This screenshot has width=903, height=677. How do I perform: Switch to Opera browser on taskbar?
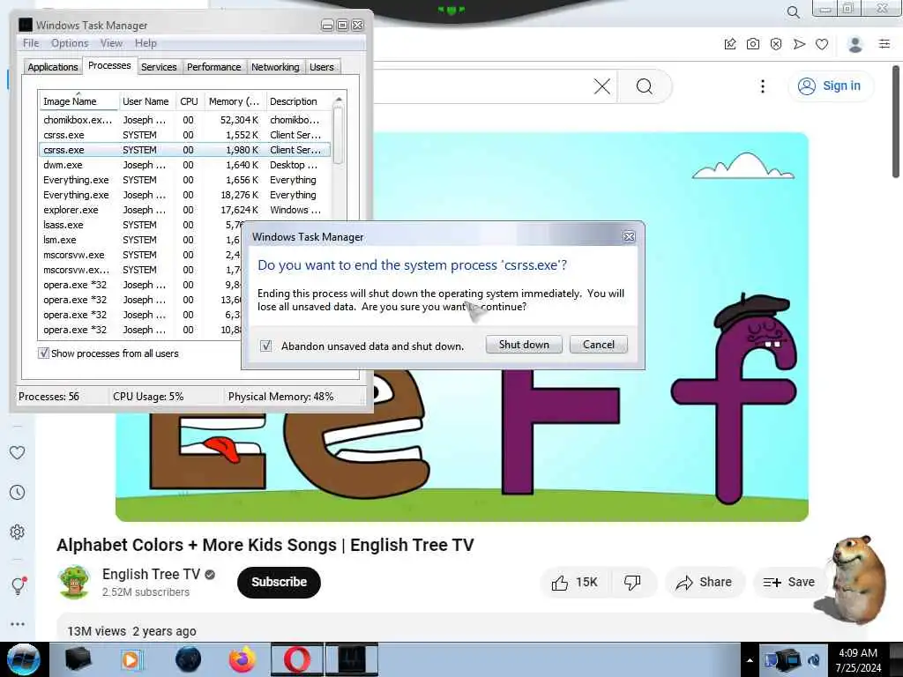296,659
